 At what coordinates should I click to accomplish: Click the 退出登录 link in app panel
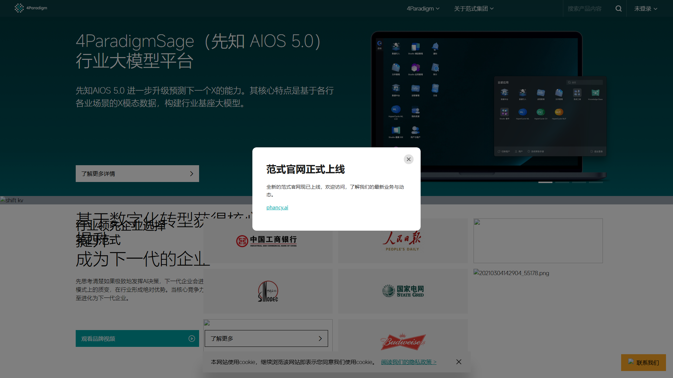[x=597, y=152]
